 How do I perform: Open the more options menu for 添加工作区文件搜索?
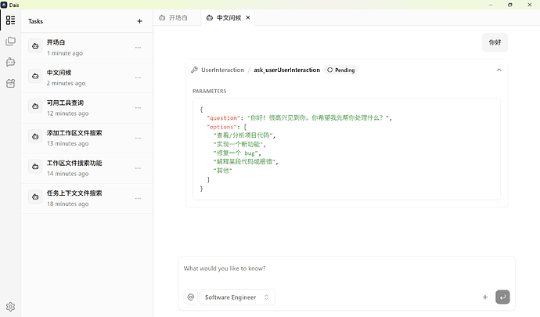pos(138,138)
